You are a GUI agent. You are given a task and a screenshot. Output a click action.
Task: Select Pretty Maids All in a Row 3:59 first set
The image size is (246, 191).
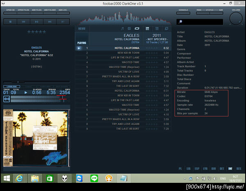pos(123,77)
